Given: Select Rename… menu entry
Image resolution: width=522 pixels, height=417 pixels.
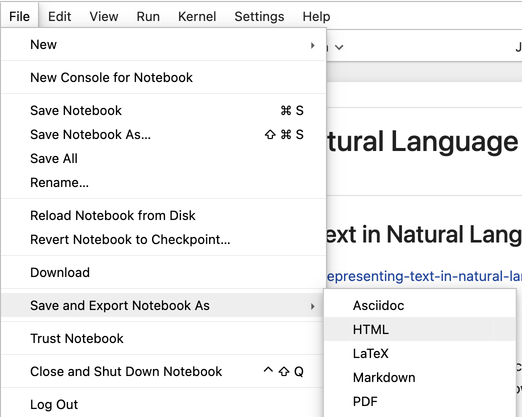Looking at the screenshot, I should click(59, 182).
